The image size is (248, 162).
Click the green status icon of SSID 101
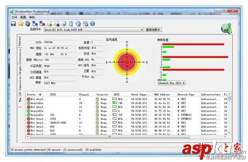[x=28, y=115]
